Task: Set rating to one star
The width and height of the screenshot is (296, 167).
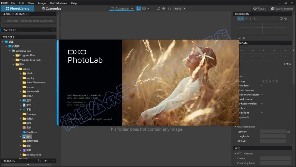Action: click(263, 81)
